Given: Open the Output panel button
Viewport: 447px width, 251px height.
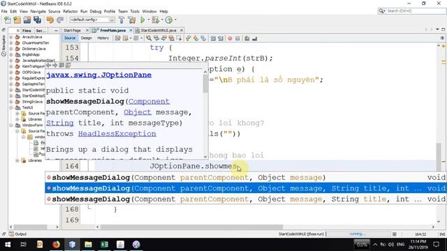Looking at the screenshot, I should click(17, 234).
